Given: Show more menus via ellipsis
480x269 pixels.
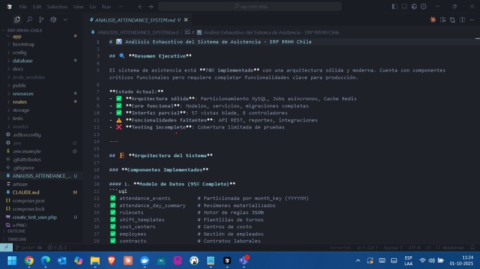Looking at the screenshot, I should tap(120, 6).
